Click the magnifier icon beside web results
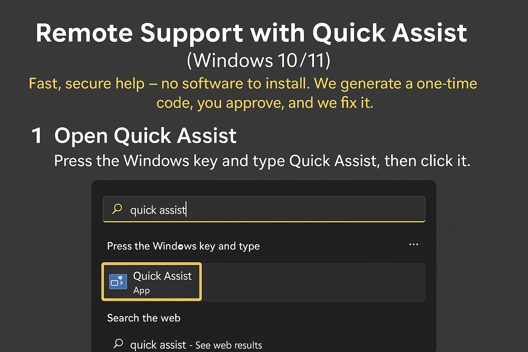The width and height of the screenshot is (528, 352). click(x=118, y=343)
